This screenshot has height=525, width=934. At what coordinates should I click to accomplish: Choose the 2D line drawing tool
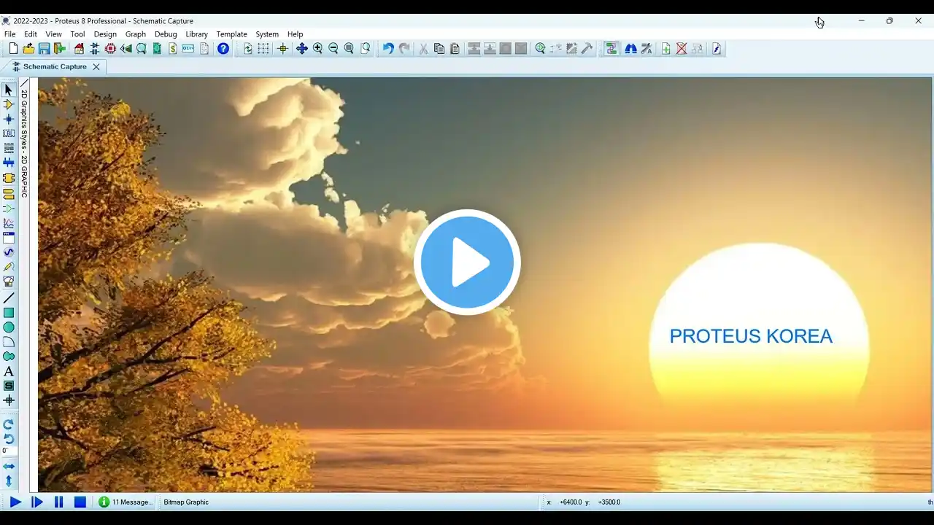[9, 298]
